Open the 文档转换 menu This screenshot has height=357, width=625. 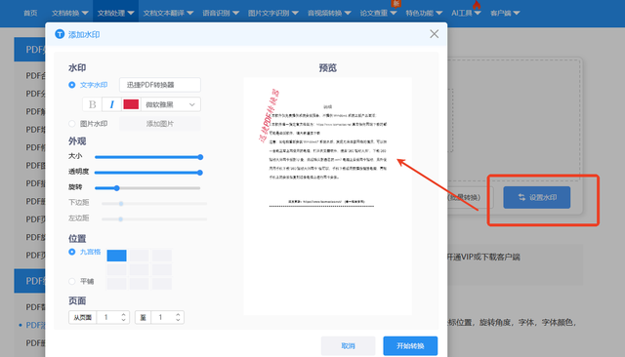click(x=69, y=13)
